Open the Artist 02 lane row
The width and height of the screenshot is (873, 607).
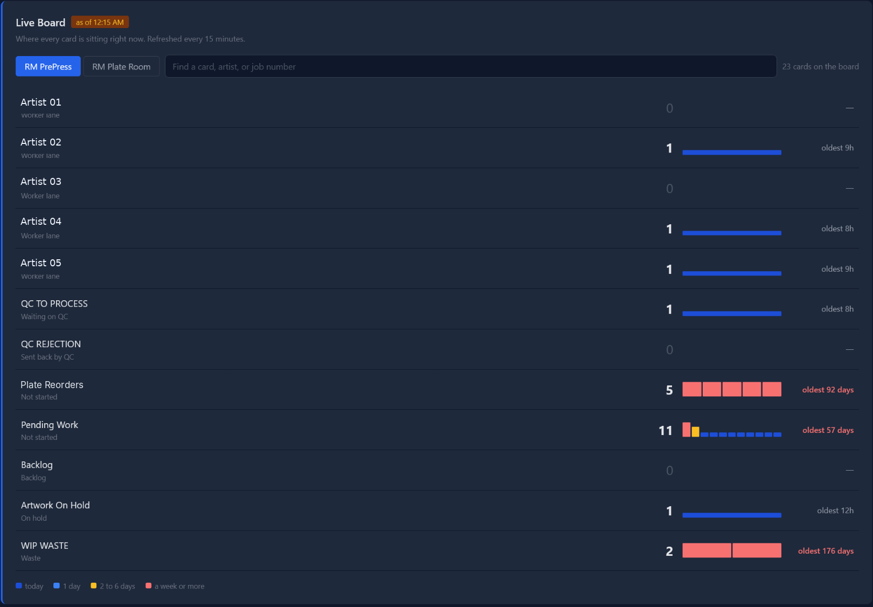[437, 148]
